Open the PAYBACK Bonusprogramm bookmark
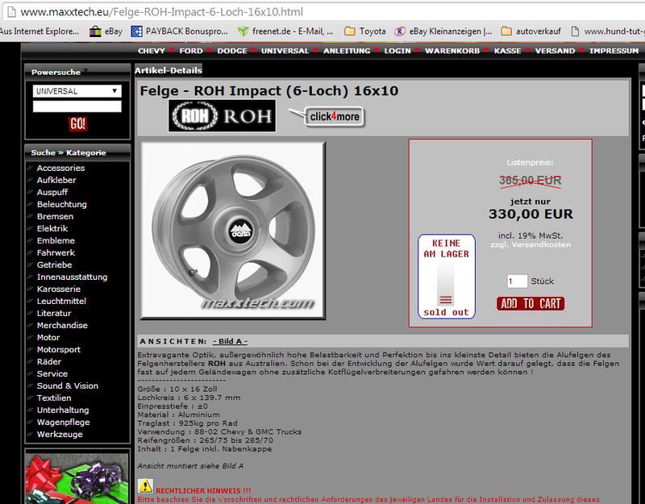 [179, 31]
